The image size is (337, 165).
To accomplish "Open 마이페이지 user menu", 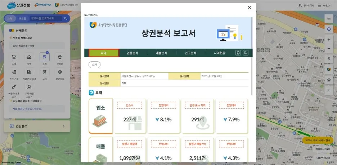I will (306, 5).
